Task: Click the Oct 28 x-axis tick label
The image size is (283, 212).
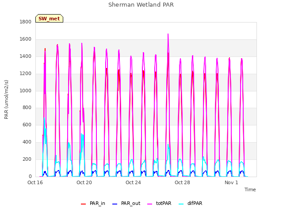Action: pos(183,182)
